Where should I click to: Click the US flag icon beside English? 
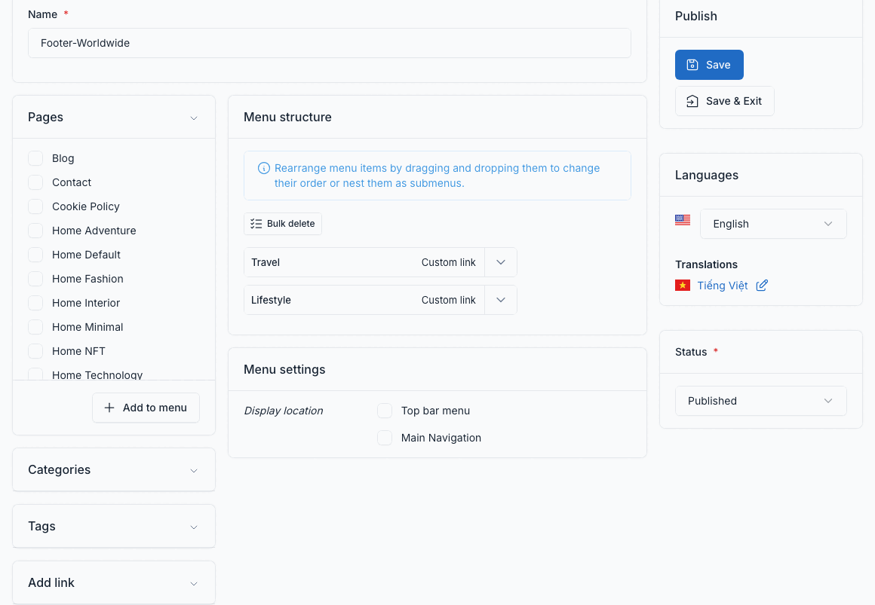[683, 220]
